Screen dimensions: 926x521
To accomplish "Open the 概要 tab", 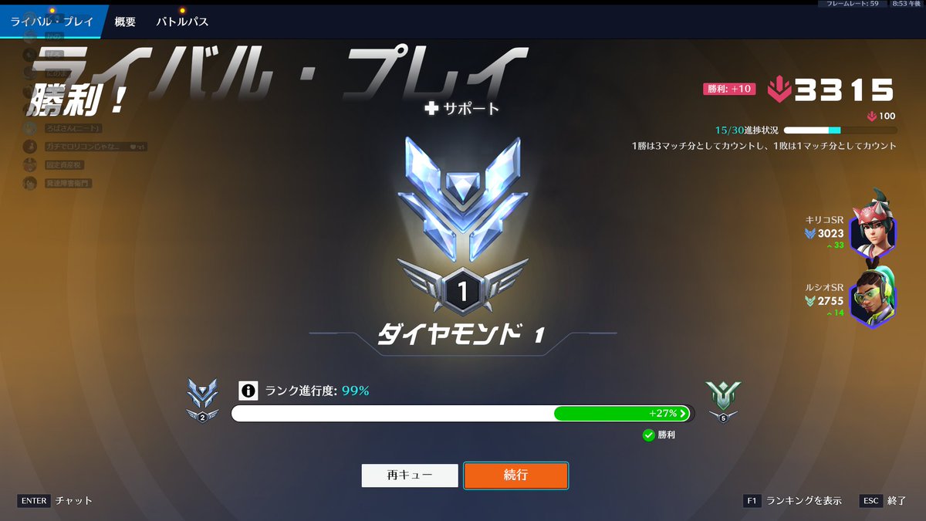I will coord(125,22).
